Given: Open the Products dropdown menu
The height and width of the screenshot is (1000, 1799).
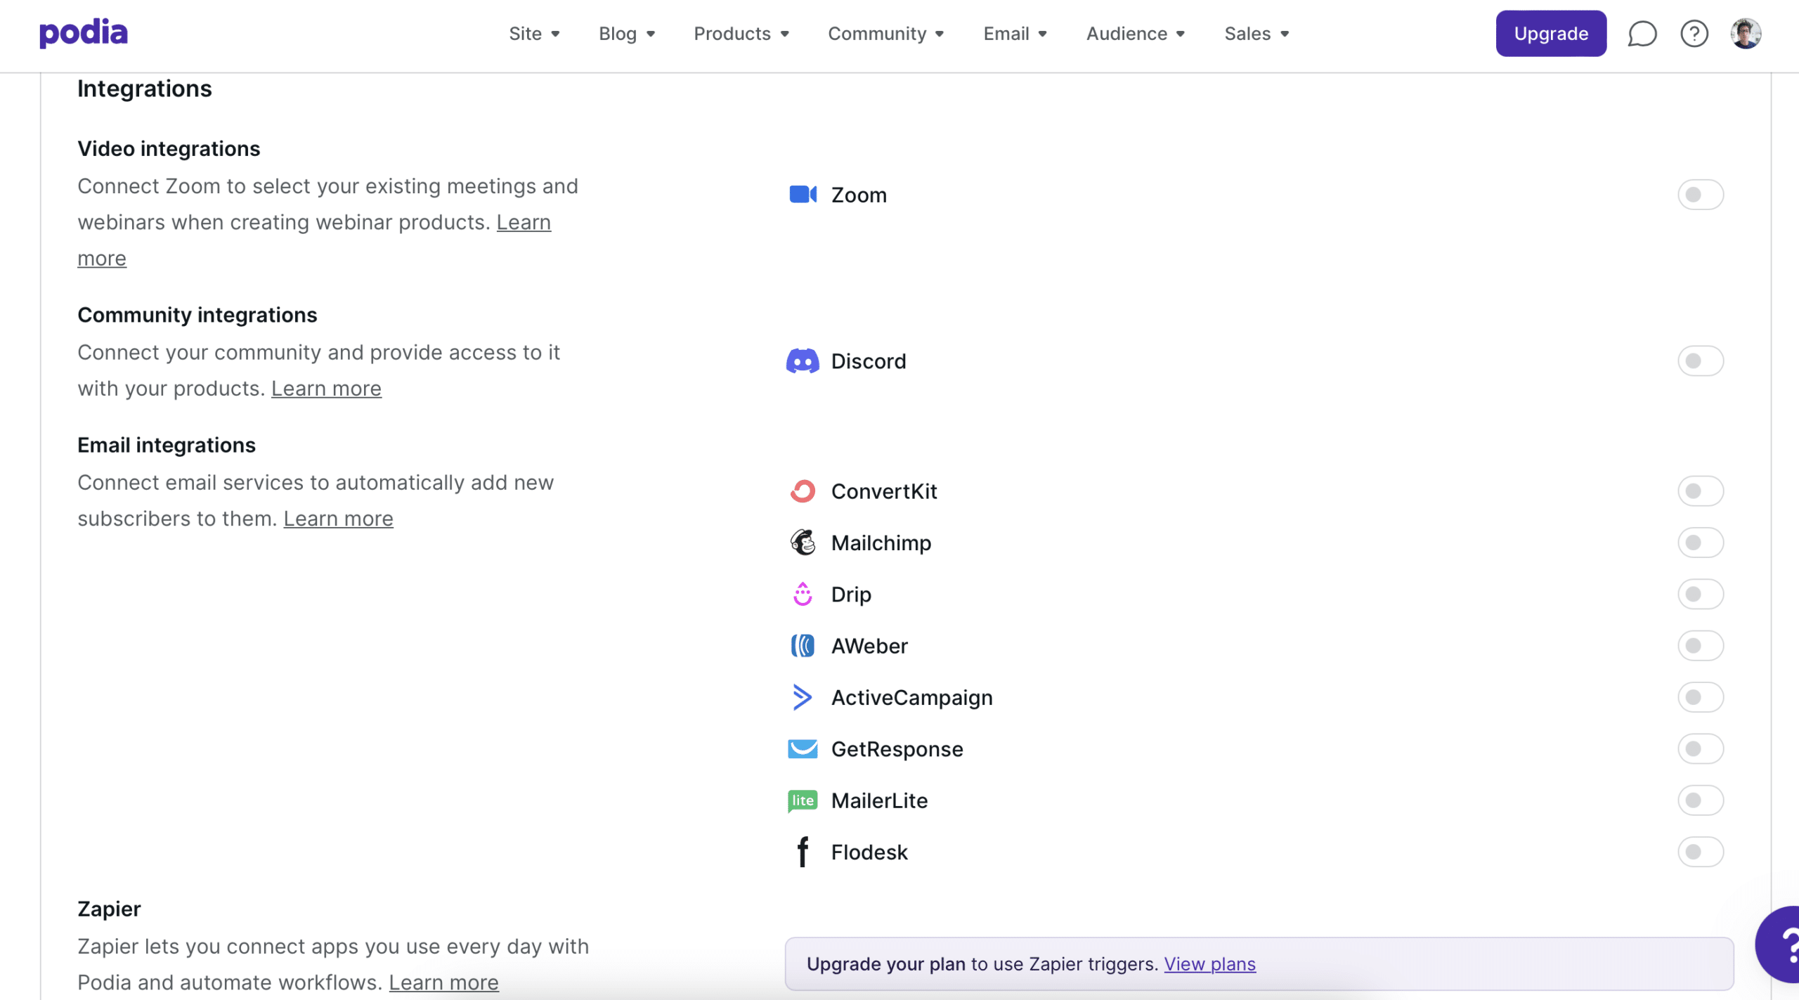Looking at the screenshot, I should (x=741, y=34).
